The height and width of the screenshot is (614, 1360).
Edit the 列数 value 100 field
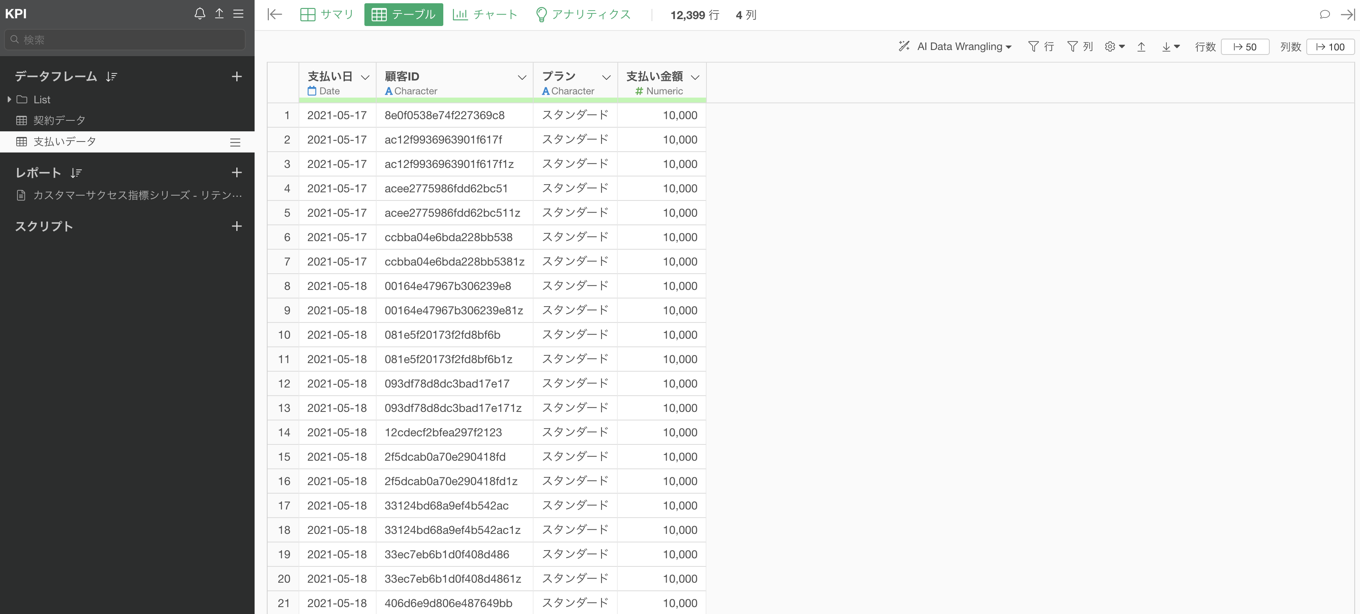pos(1330,46)
